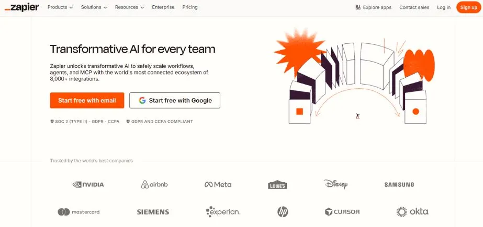Click the hero illustration with orange starburst
483x227 pixels.
pos(354,77)
